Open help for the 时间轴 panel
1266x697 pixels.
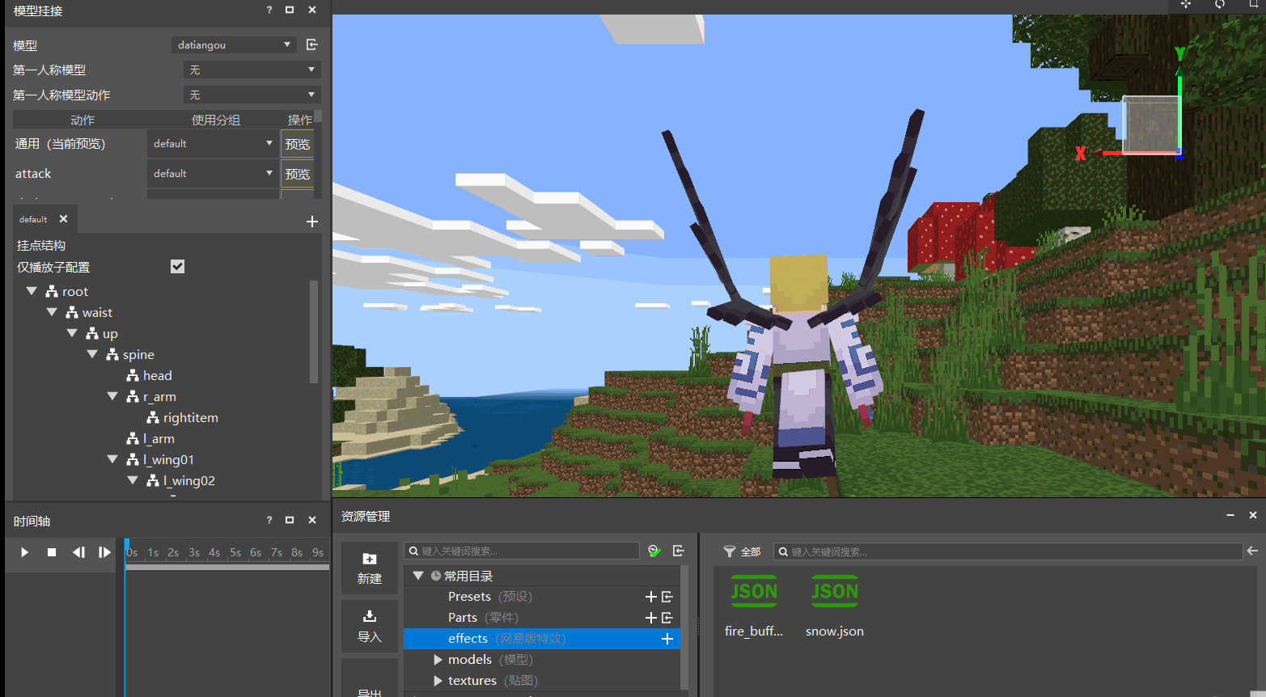point(269,520)
